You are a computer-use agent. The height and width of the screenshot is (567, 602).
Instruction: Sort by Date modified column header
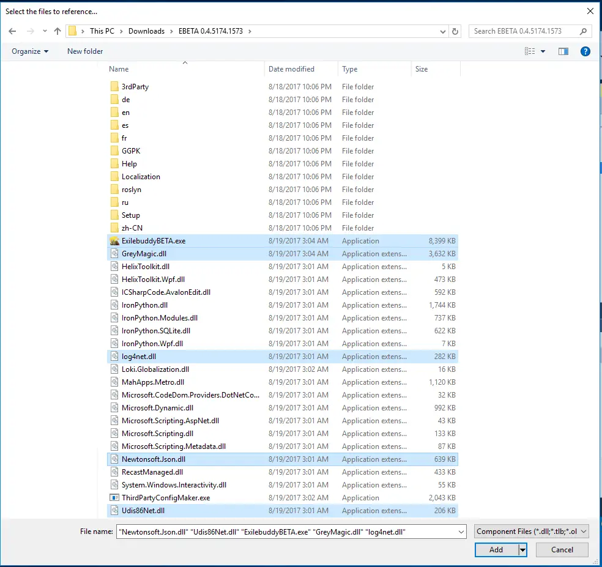point(302,69)
